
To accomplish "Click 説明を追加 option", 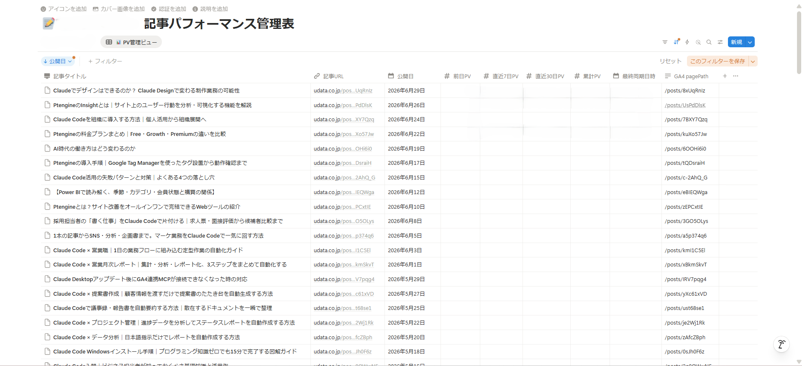I will pyautogui.click(x=210, y=9).
